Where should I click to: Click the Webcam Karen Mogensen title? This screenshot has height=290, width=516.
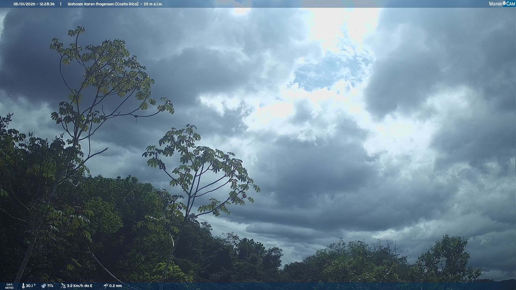(x=91, y=4)
